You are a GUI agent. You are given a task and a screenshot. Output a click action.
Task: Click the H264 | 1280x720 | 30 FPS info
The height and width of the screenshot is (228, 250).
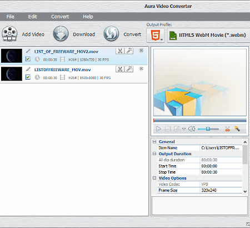coord(89,60)
